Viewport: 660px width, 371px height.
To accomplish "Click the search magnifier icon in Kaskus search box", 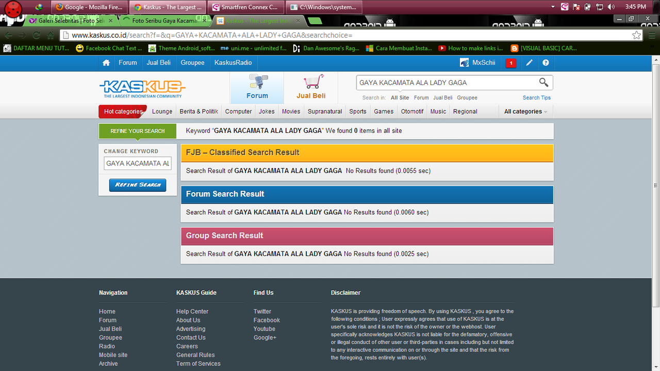I will (x=543, y=82).
